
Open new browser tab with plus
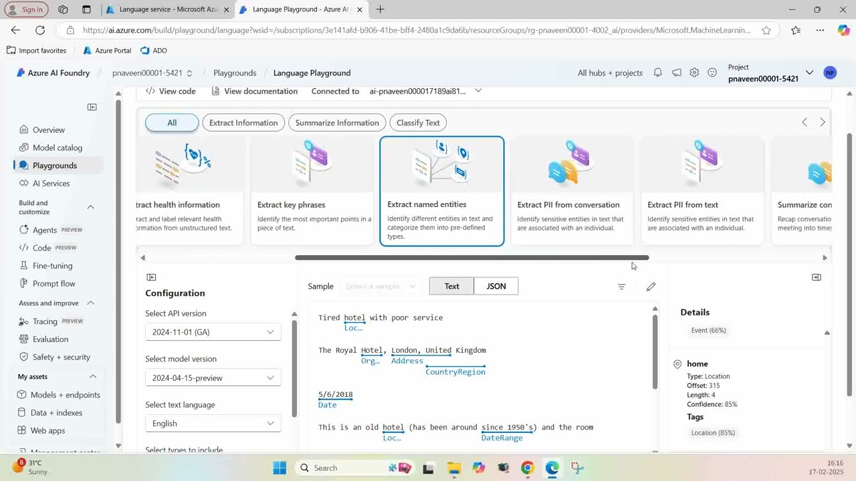[380, 9]
